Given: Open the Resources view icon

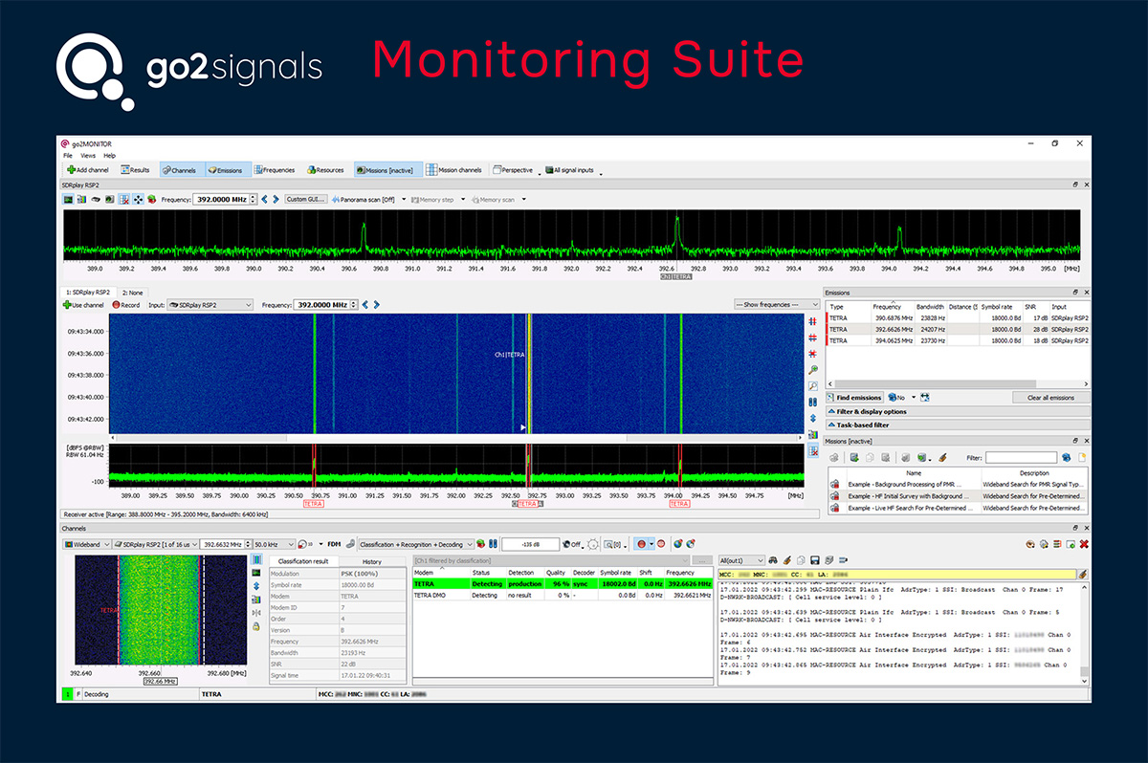Looking at the screenshot, I should click(x=313, y=169).
